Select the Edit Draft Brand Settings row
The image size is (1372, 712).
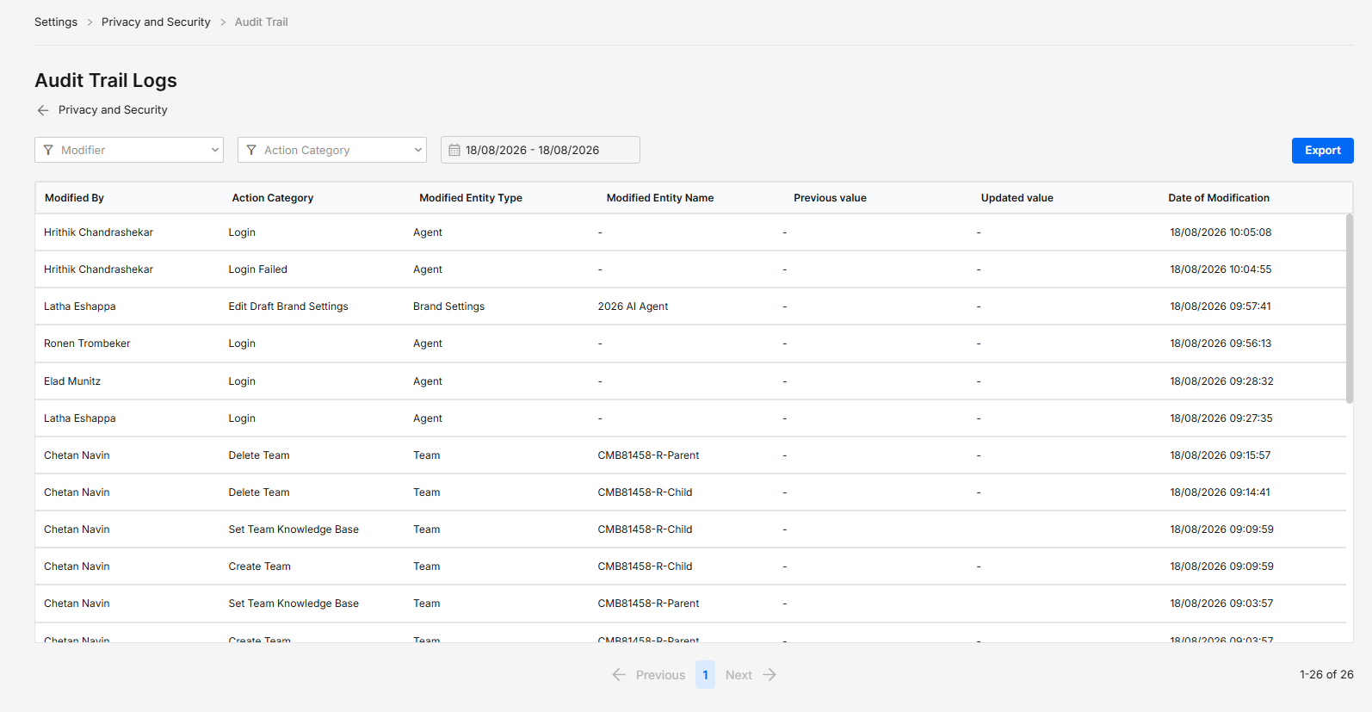point(690,306)
